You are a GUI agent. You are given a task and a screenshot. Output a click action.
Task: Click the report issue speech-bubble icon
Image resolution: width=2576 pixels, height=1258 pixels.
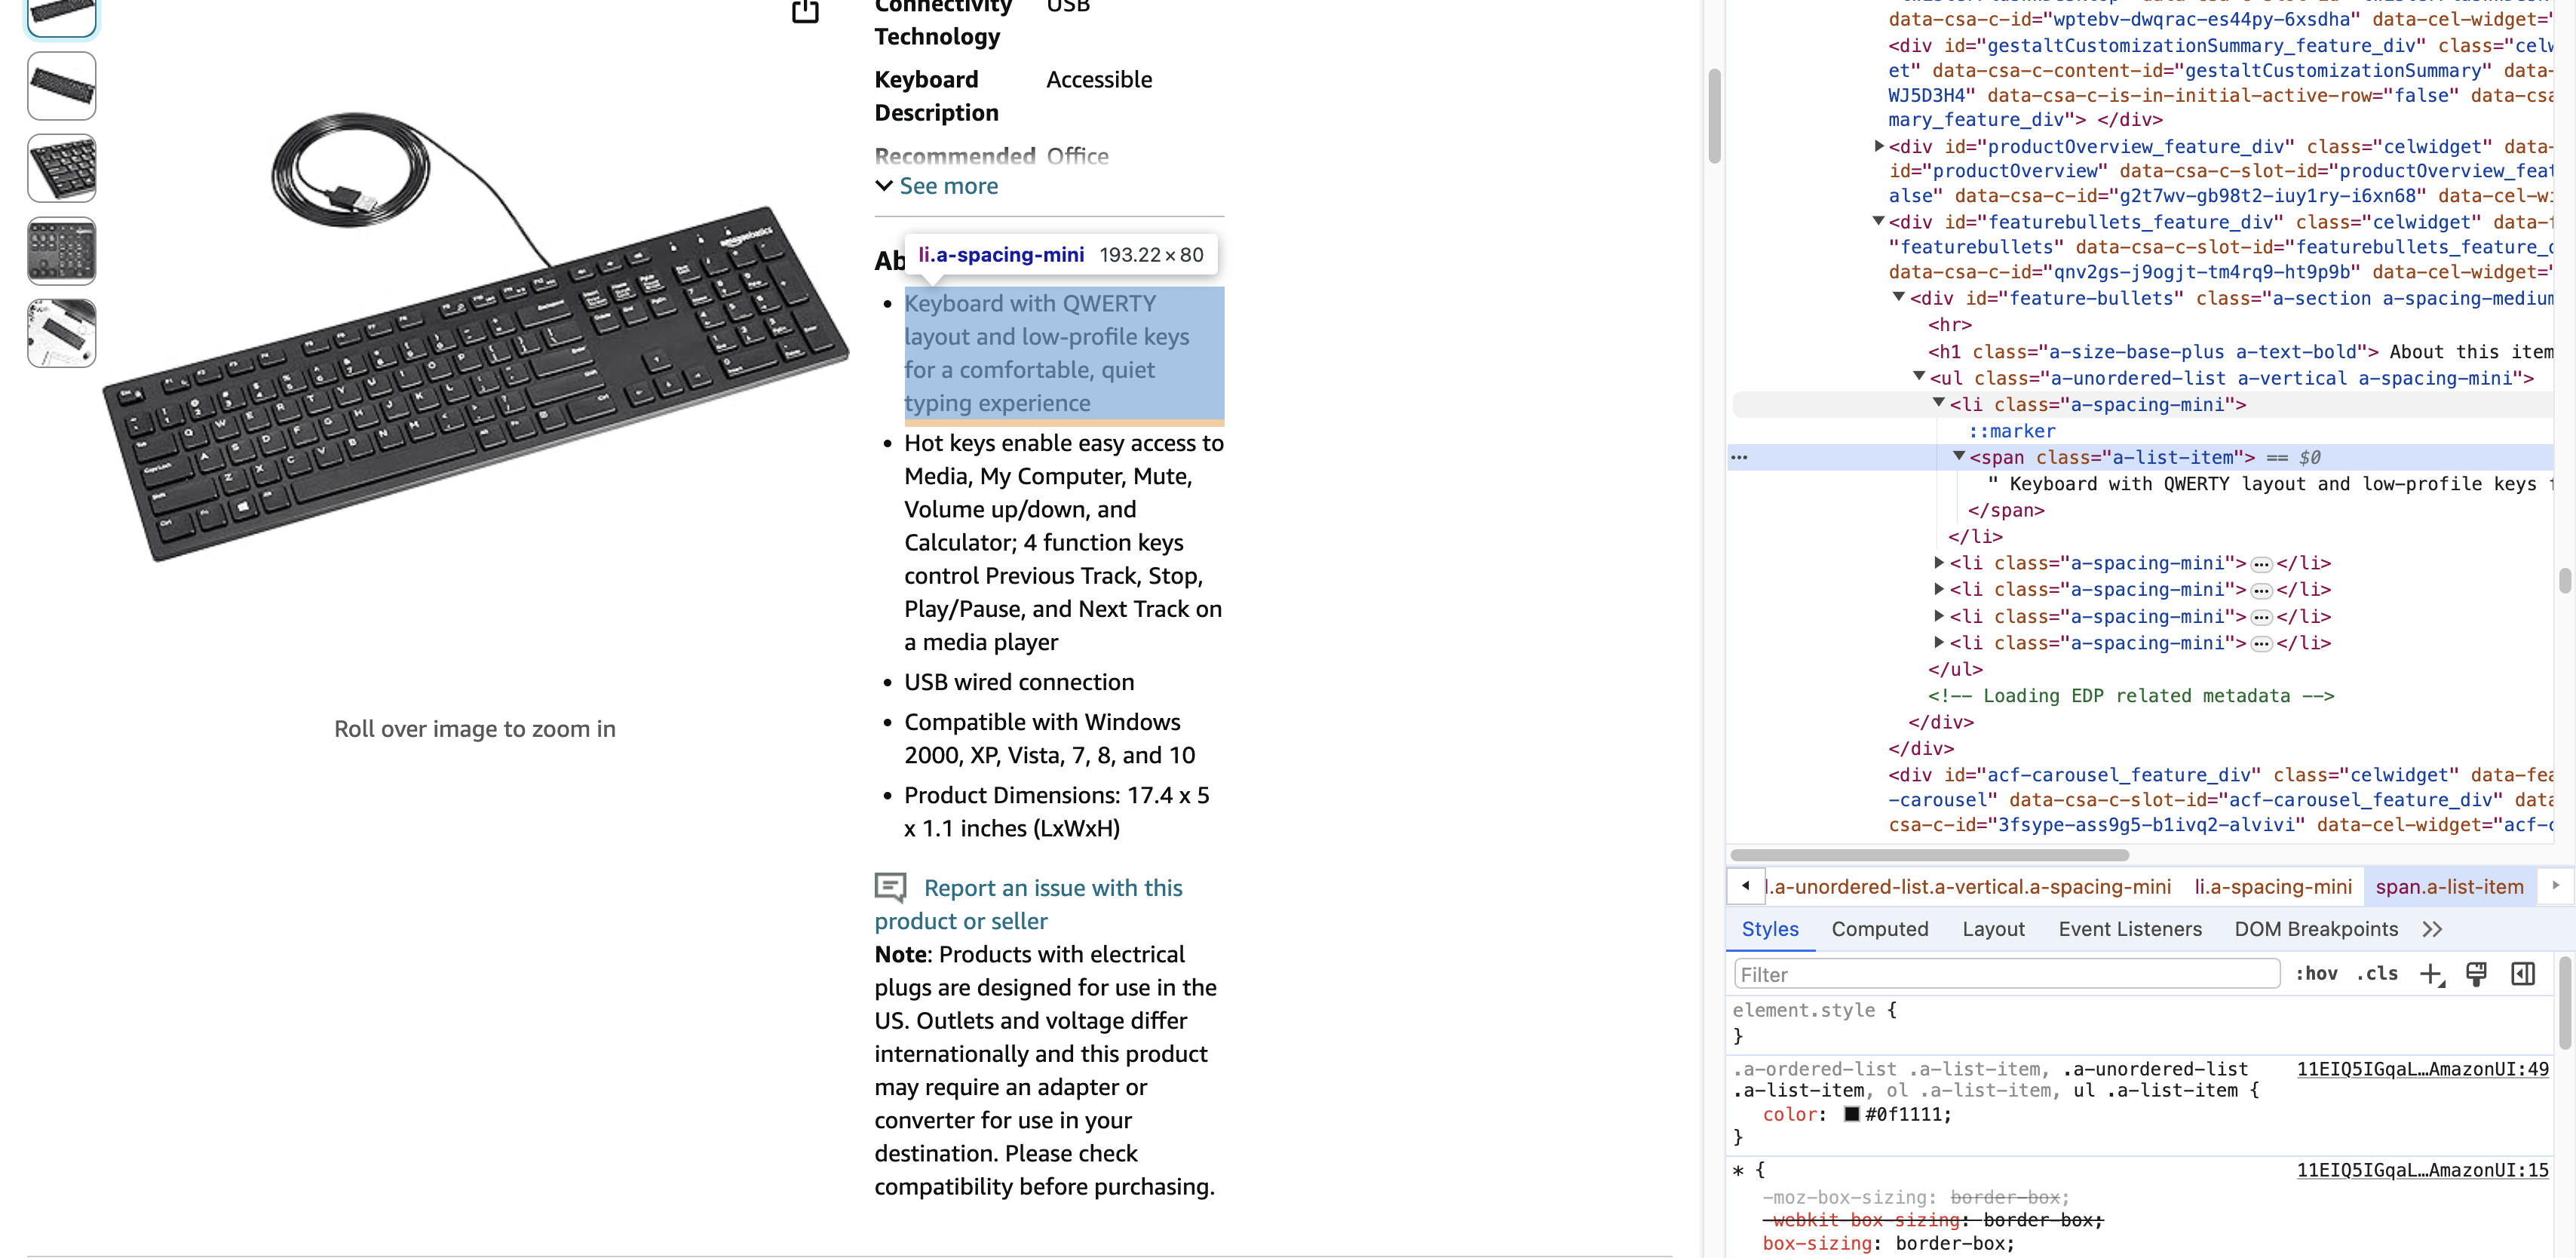click(x=890, y=887)
